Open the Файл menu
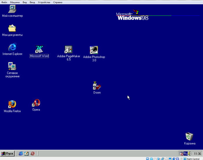The image size is (203, 160). pos(4,2)
